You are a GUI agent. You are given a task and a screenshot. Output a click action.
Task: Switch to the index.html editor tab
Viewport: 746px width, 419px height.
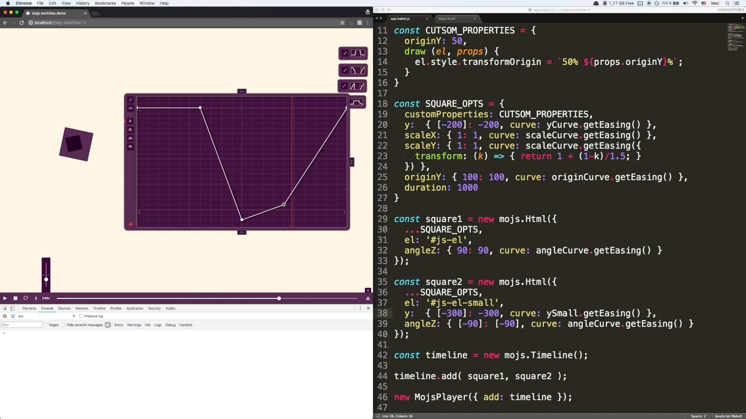click(447, 18)
